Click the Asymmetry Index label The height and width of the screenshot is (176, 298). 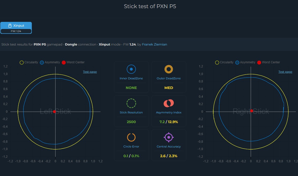click(x=168, y=112)
